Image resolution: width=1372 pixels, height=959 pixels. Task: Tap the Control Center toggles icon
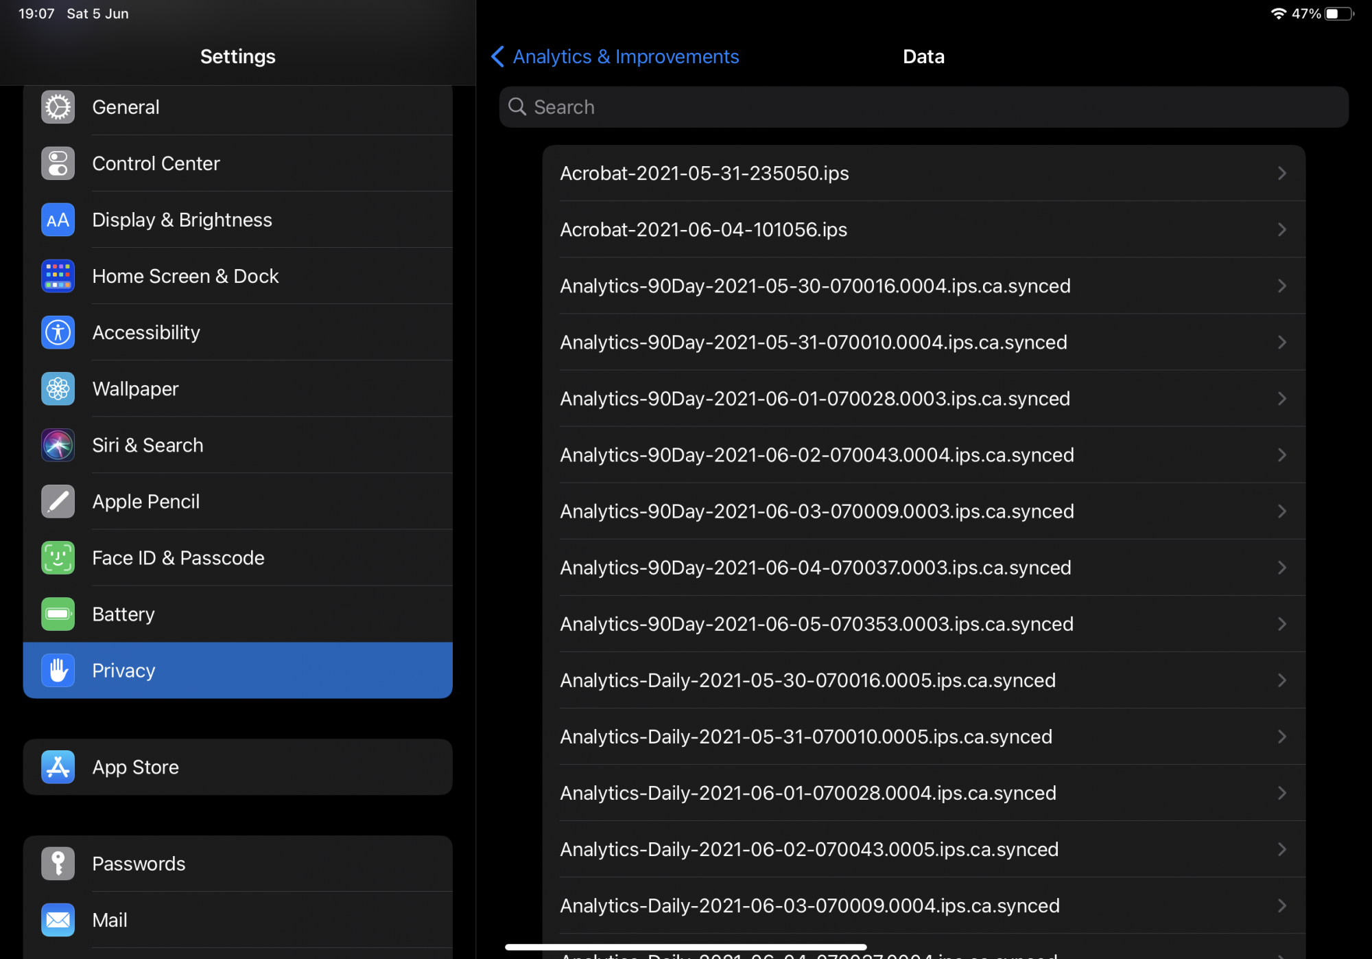(x=58, y=163)
